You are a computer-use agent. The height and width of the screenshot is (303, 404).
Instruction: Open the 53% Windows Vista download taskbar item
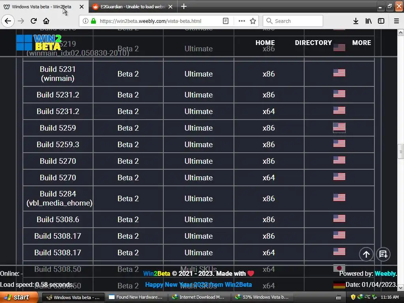262,297
